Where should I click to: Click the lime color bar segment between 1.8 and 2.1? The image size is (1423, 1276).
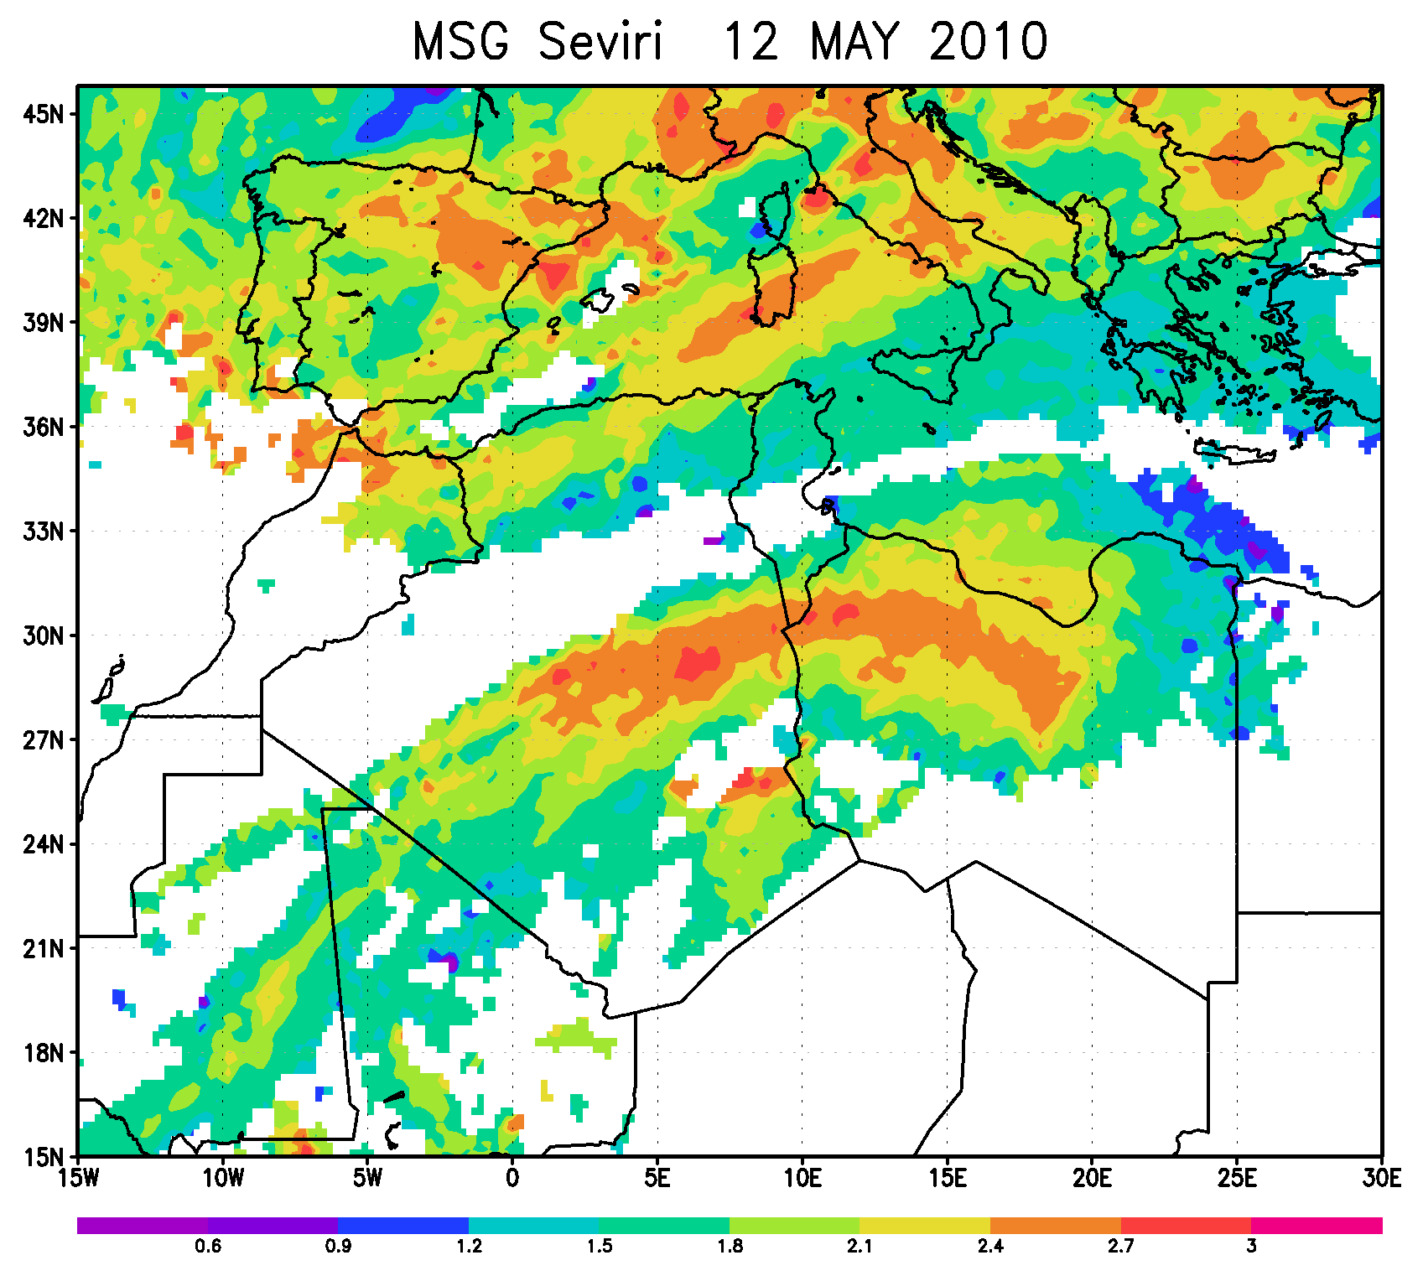tap(795, 1226)
